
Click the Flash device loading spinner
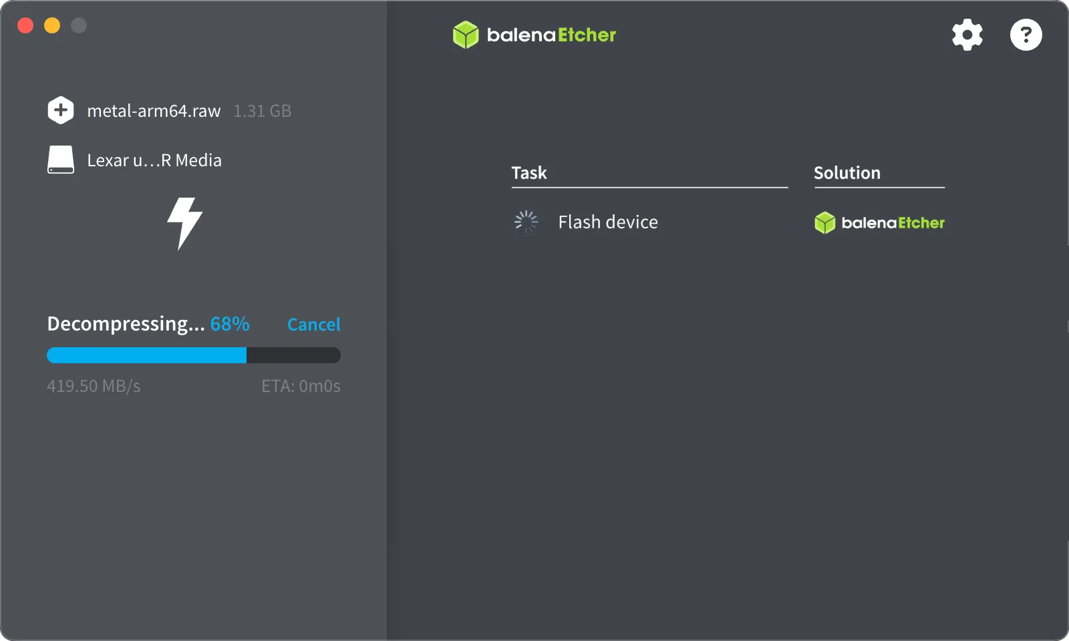point(526,222)
